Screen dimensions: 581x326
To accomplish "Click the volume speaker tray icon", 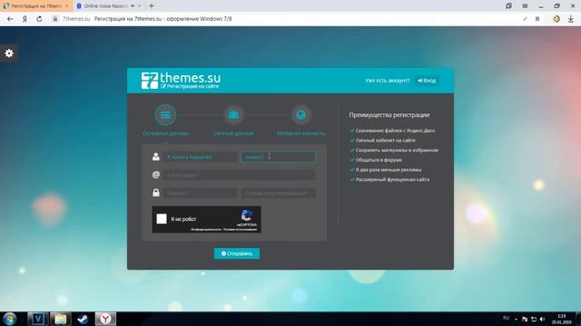I will (543, 319).
